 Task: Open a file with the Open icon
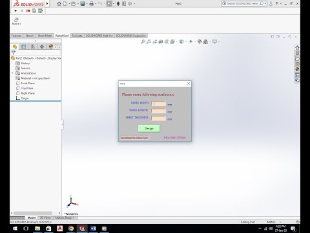coord(74,4)
